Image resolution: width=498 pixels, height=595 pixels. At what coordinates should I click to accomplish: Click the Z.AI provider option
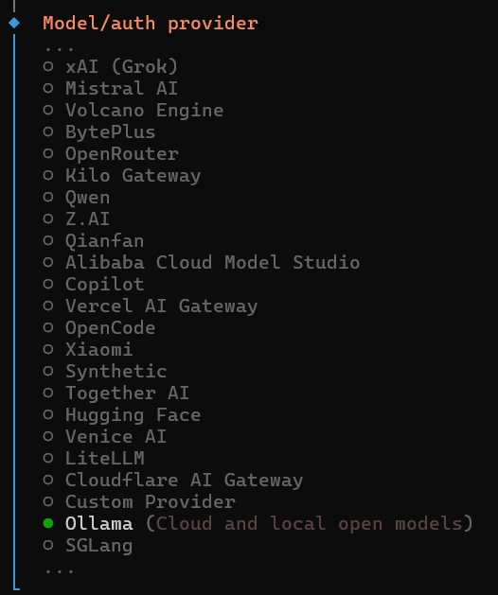[77, 219]
